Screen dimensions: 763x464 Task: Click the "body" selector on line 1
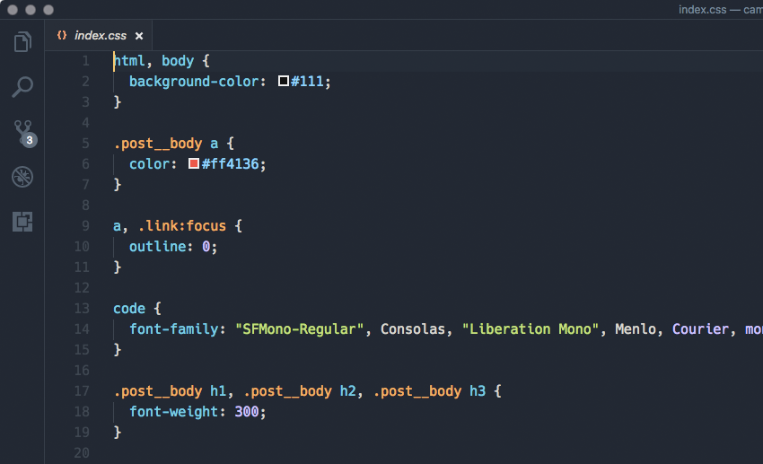[x=178, y=61]
